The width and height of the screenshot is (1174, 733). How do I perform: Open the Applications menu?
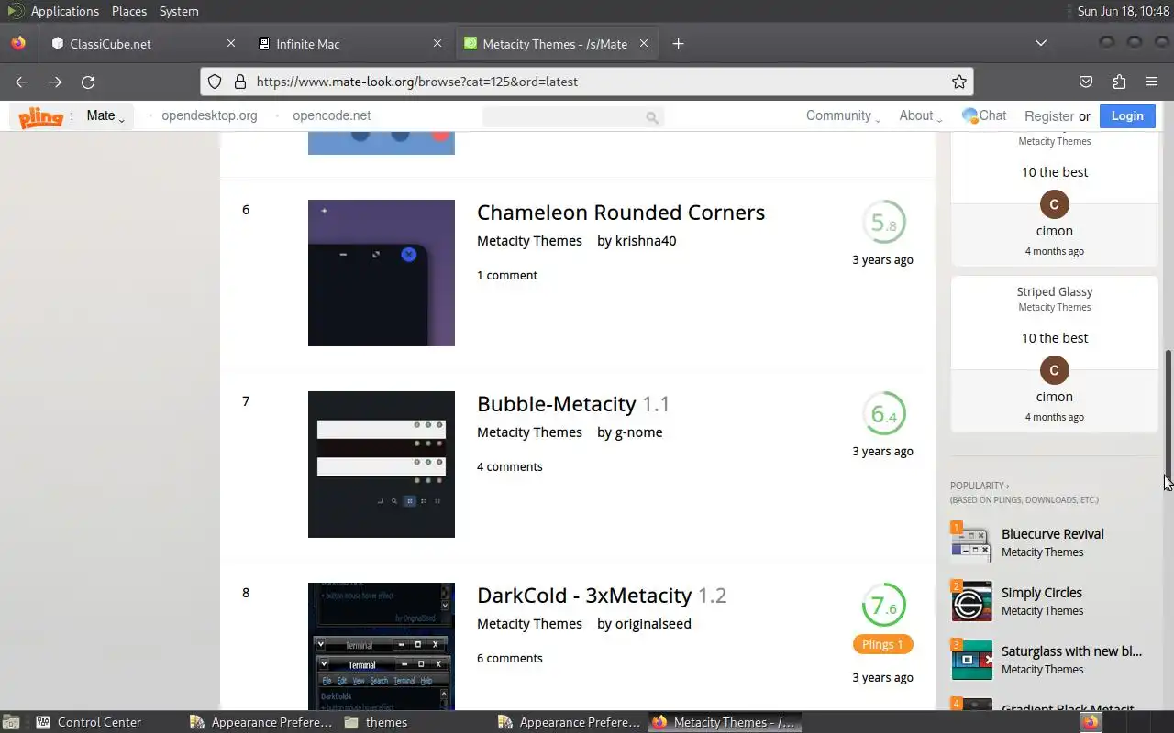pyautogui.click(x=65, y=11)
